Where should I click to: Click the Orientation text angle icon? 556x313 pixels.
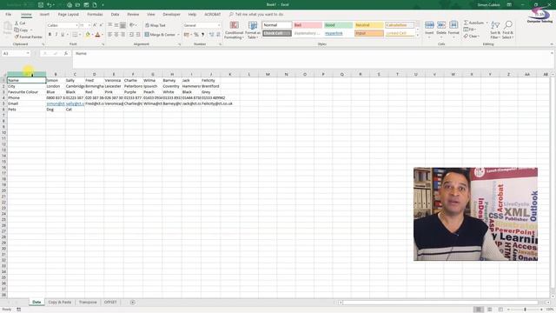132,25
